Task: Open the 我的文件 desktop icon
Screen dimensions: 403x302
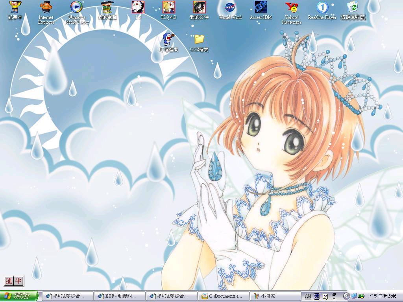Action: click(x=199, y=10)
